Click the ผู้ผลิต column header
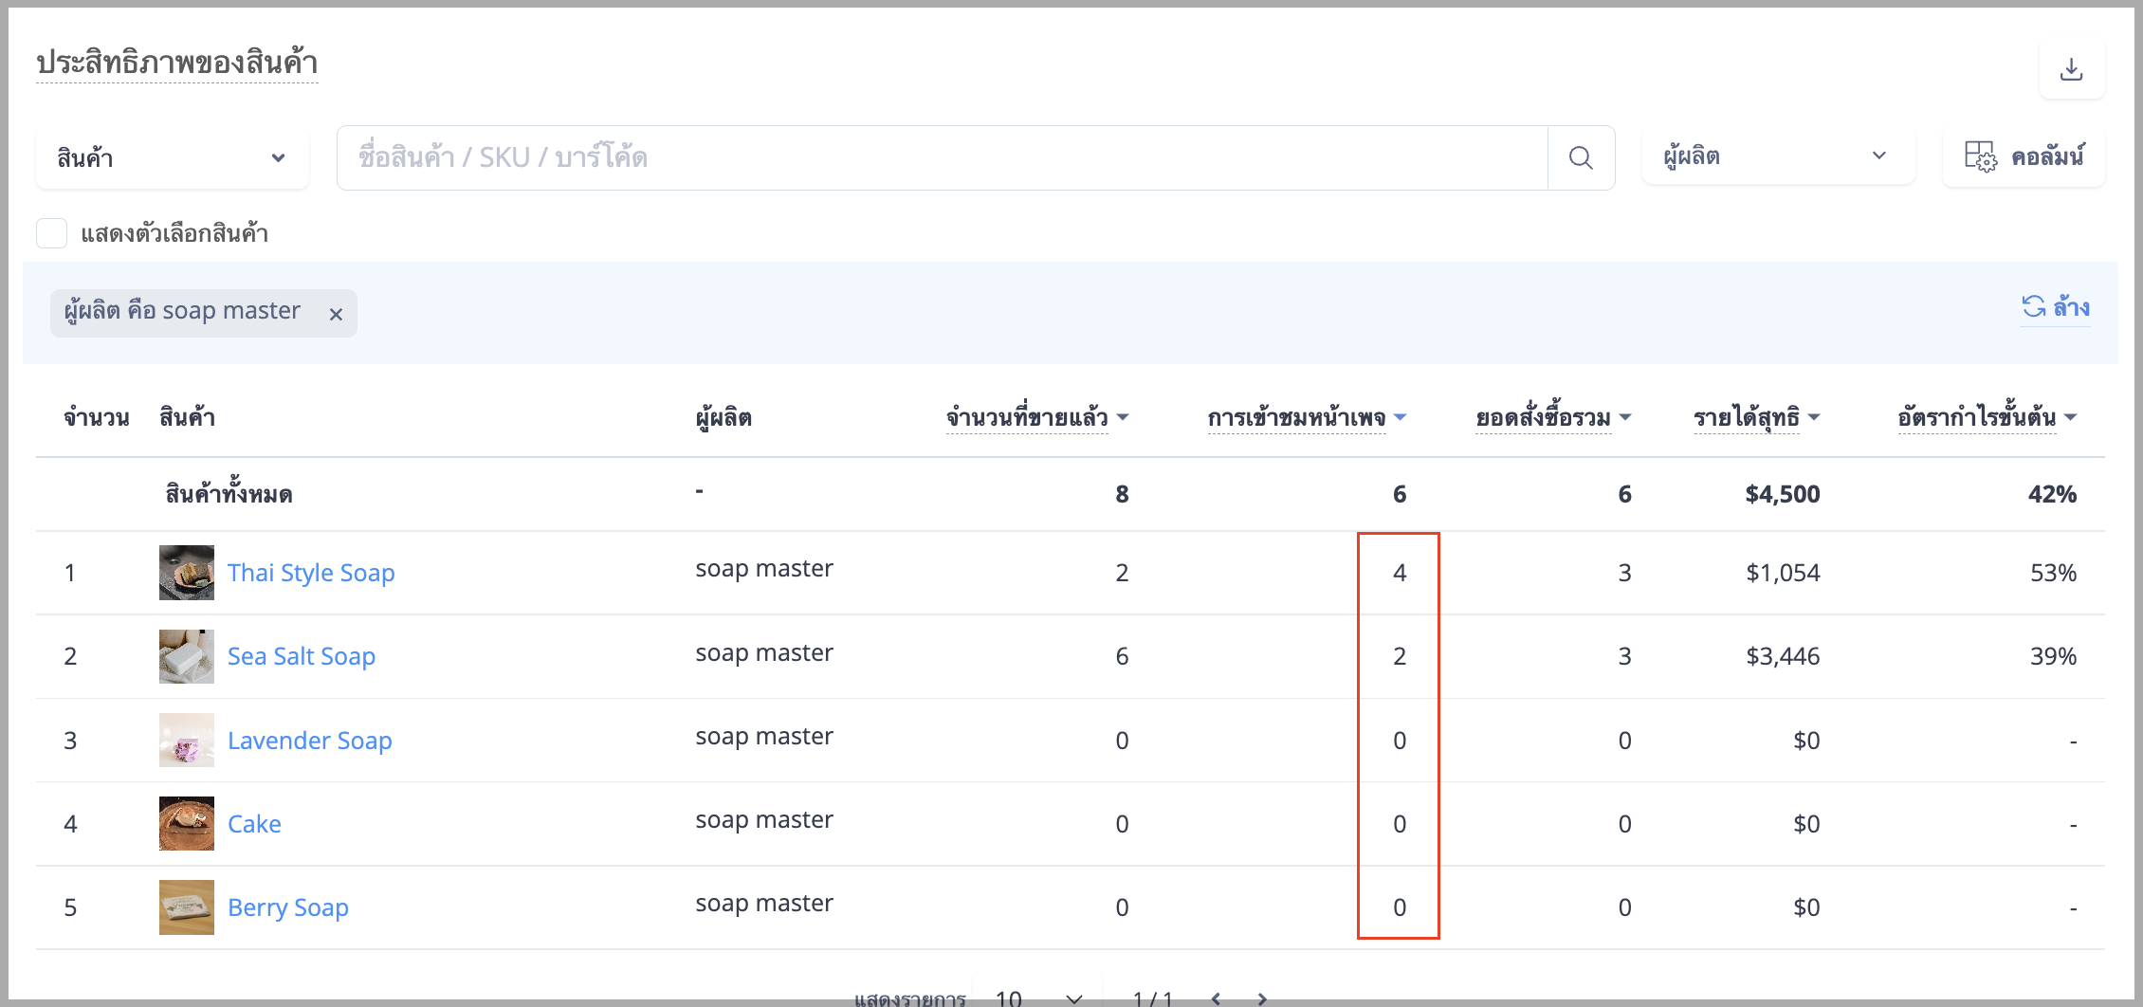The height and width of the screenshot is (1007, 2143). [x=723, y=417]
